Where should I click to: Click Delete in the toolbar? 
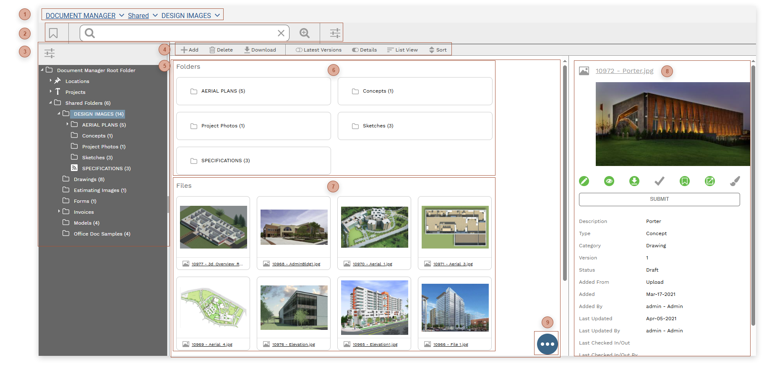coord(221,50)
